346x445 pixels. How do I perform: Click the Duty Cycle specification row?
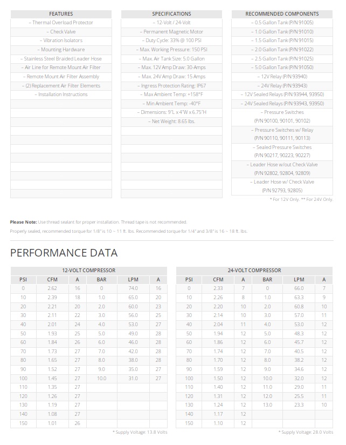171,41
